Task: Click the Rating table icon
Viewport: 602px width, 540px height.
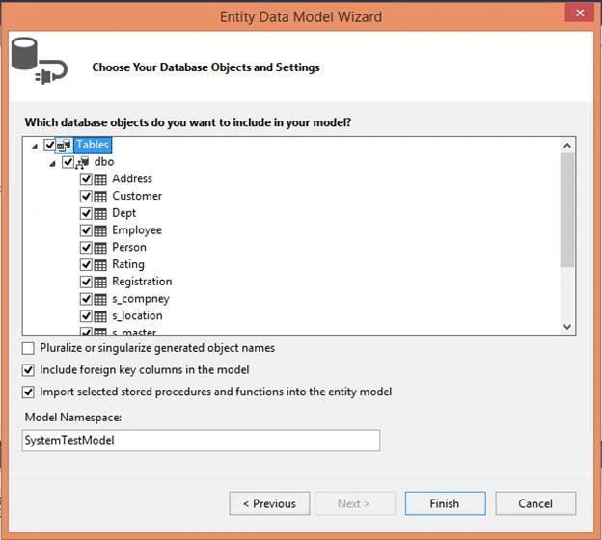Action: pos(100,265)
